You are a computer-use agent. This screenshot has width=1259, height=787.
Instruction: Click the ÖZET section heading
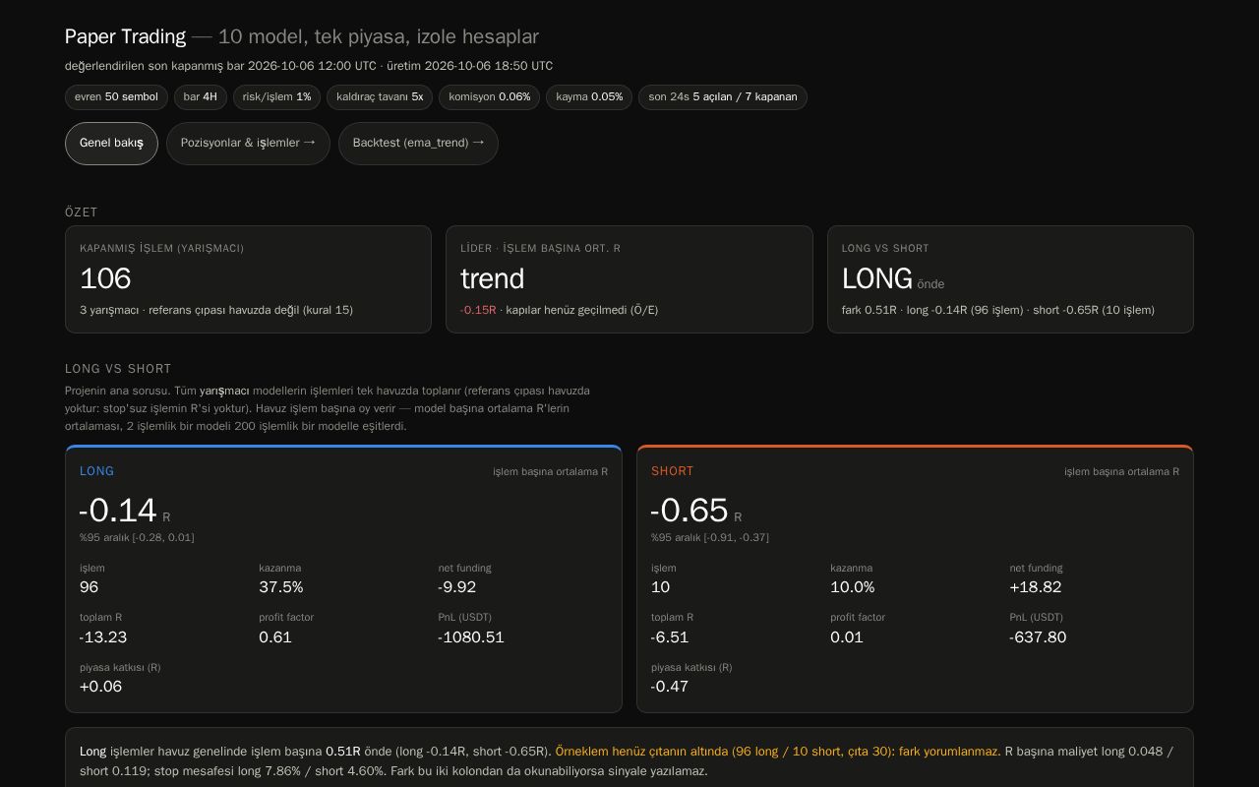tap(82, 212)
